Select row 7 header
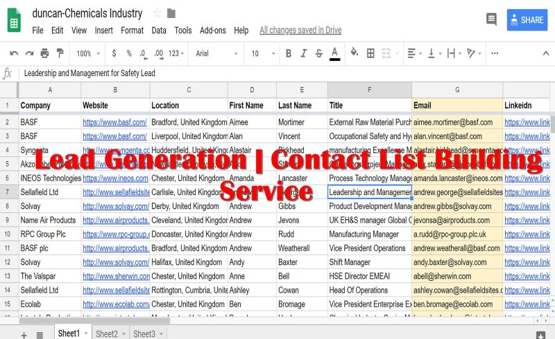555x339 pixels. tap(8, 192)
